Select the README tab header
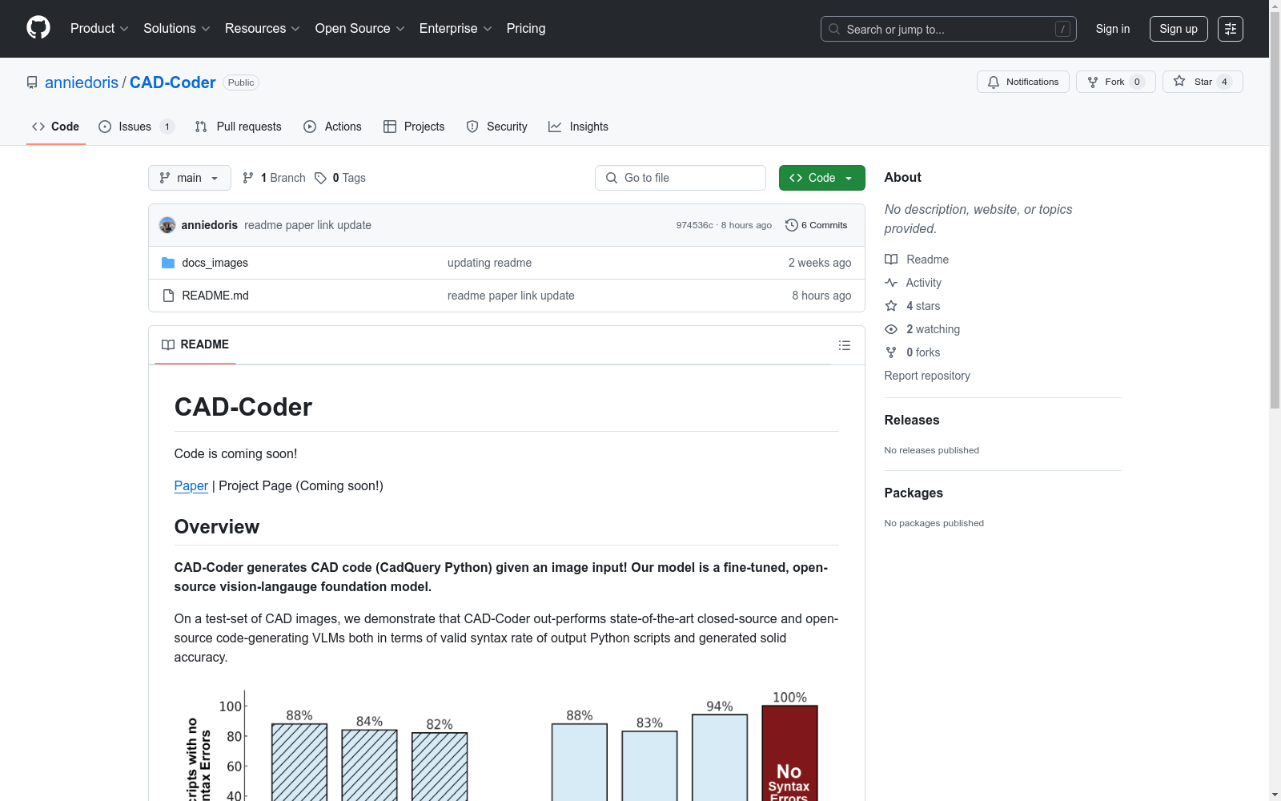Image resolution: width=1281 pixels, height=801 pixels. [x=195, y=344]
